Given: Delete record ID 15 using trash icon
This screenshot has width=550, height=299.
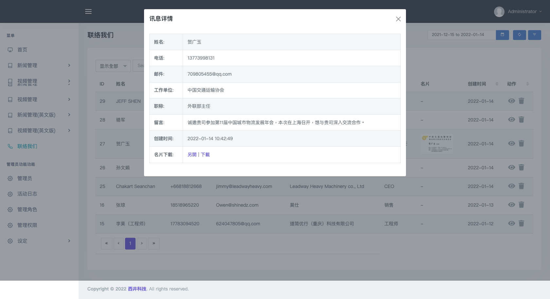Looking at the screenshot, I should point(522,224).
